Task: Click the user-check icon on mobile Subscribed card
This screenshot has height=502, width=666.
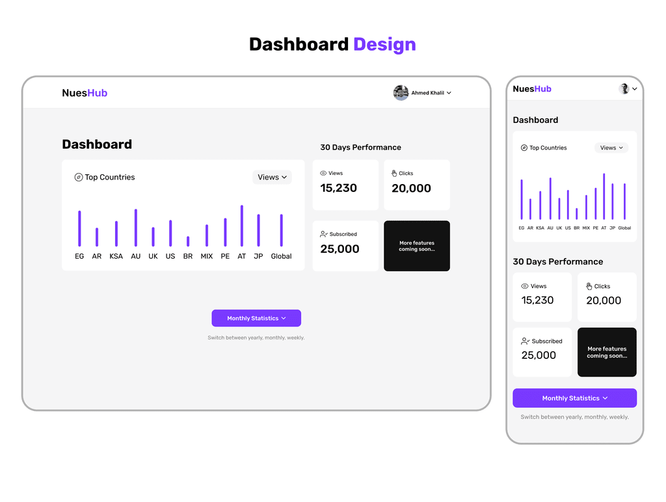Action: click(526, 341)
